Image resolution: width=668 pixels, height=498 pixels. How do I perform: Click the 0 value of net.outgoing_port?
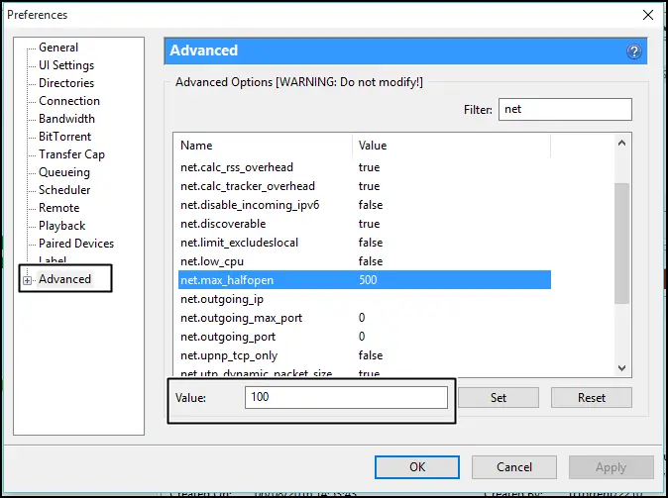(x=362, y=337)
